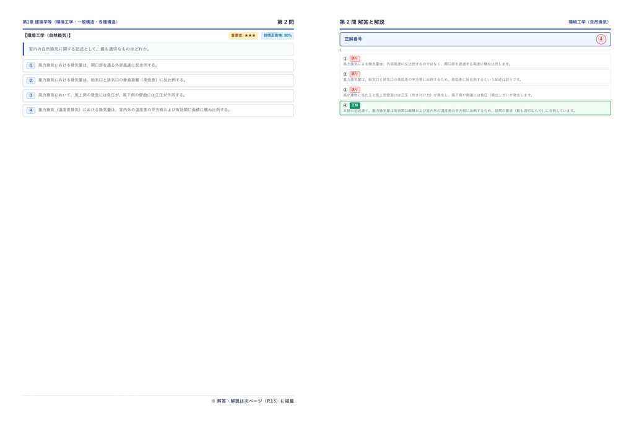Click explanation text 風が建物に当たると風上側壁面には正圧
This screenshot has width=634, height=448.
[438, 95]
